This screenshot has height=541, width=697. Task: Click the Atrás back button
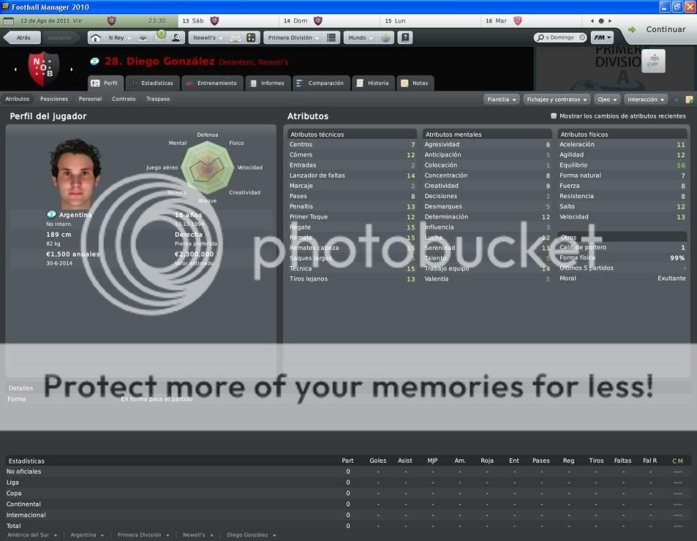coord(22,38)
